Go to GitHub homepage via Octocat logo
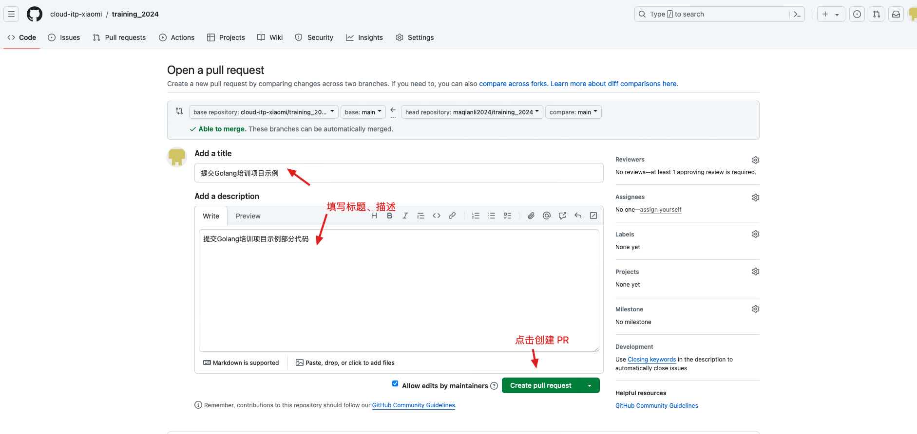Viewport: 917px width, 434px height. pos(35,14)
